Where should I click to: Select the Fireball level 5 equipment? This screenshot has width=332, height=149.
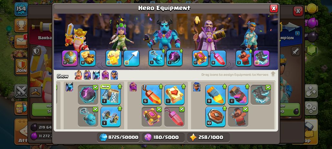point(151,95)
